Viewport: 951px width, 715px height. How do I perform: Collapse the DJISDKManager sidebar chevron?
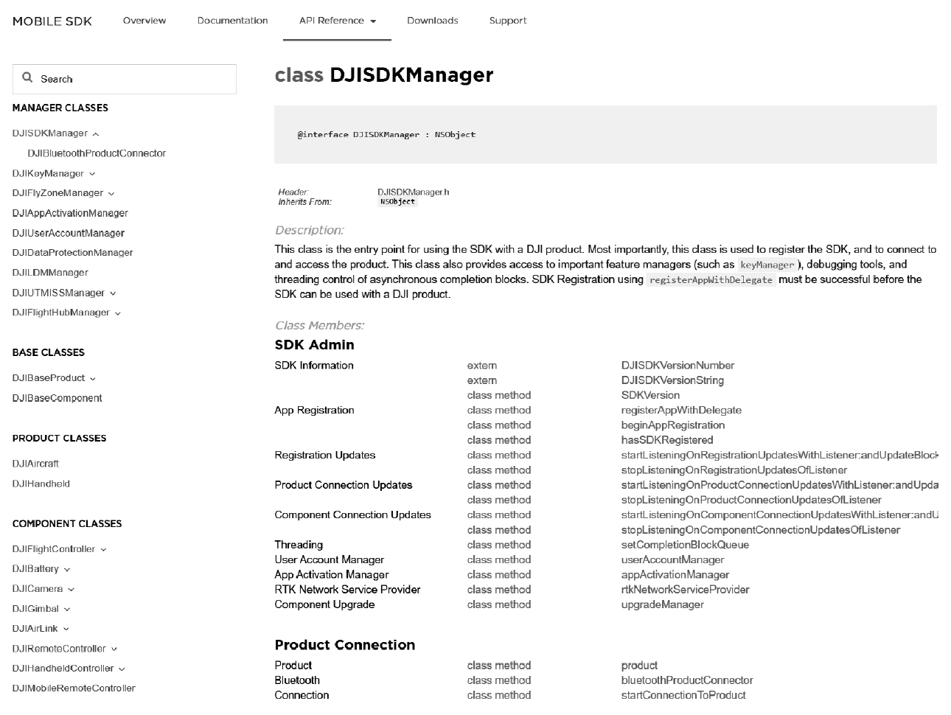pyautogui.click(x=96, y=134)
